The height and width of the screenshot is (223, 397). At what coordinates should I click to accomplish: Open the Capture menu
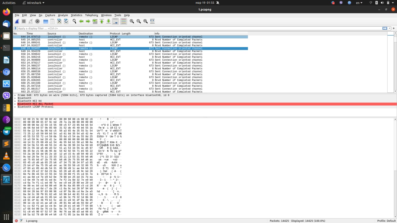50,15
